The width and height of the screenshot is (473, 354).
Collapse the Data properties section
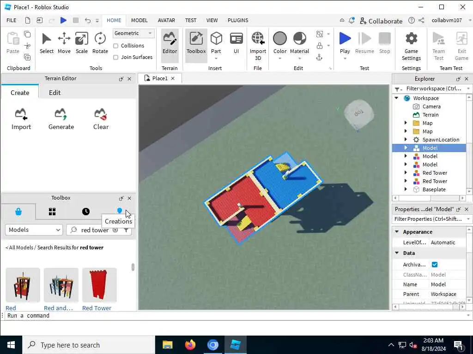[x=397, y=253]
